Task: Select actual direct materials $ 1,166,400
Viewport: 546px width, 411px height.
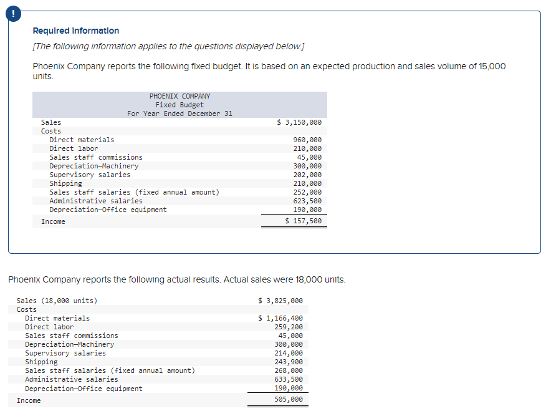Action: coord(280,318)
